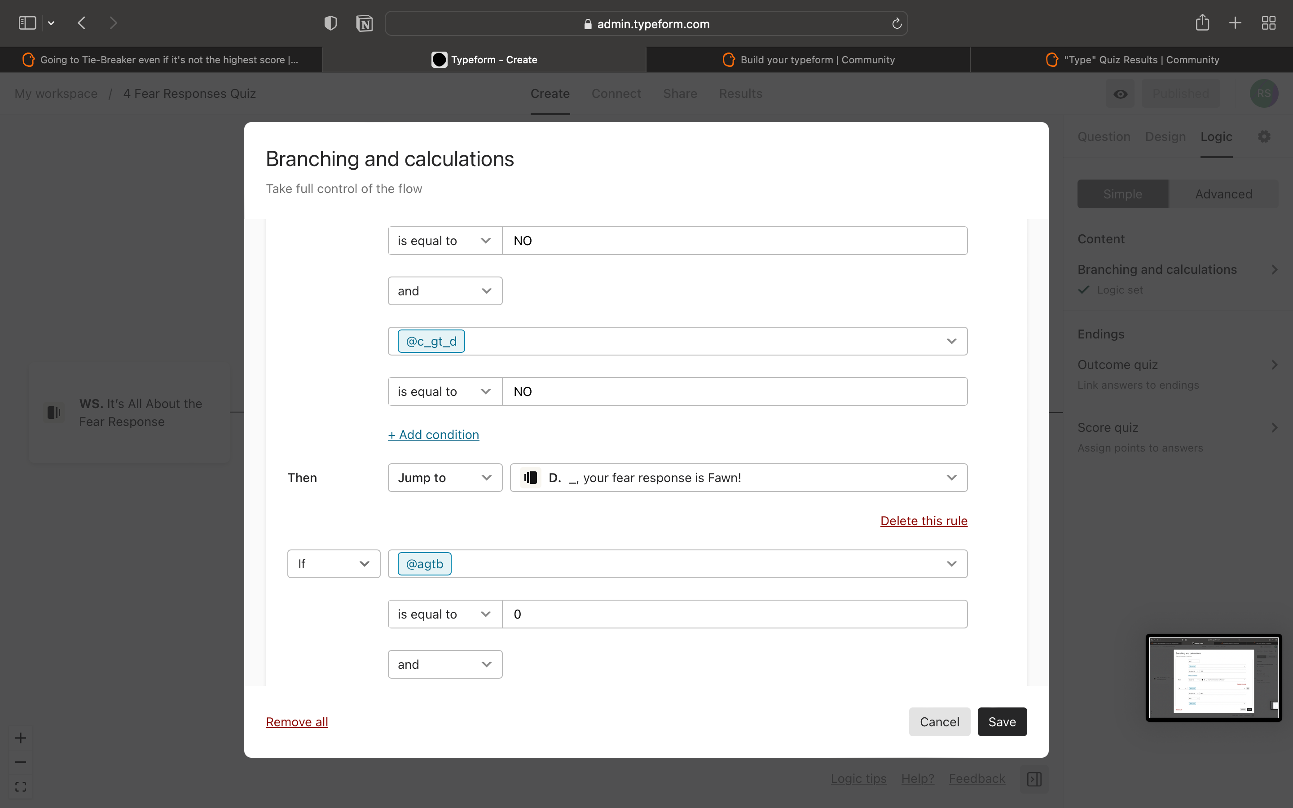The image size is (1293, 808).
Task: Click the Notion icon in toolbar
Action: pos(363,23)
